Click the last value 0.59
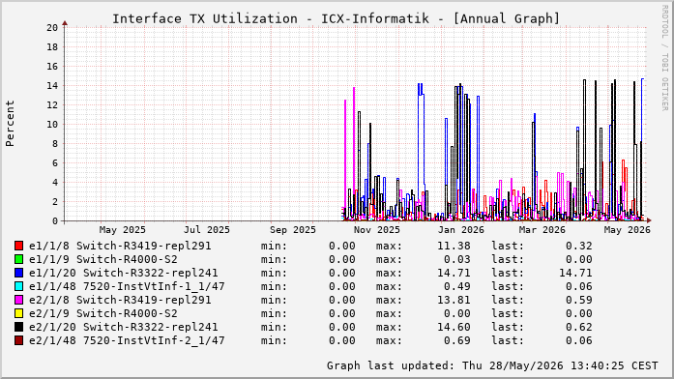 (x=579, y=300)
